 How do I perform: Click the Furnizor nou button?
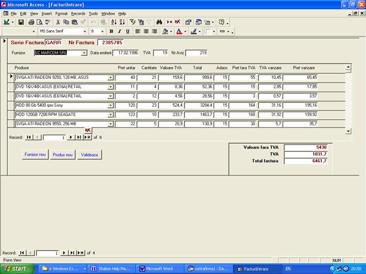(35, 154)
